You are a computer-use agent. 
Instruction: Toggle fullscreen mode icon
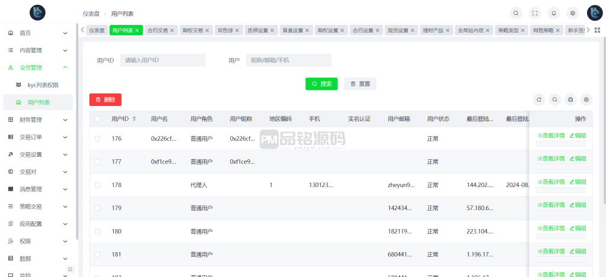pos(534,13)
